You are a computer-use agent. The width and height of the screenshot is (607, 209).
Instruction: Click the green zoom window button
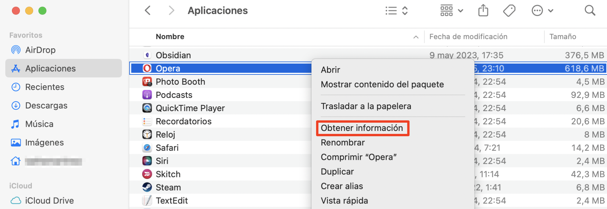click(42, 11)
